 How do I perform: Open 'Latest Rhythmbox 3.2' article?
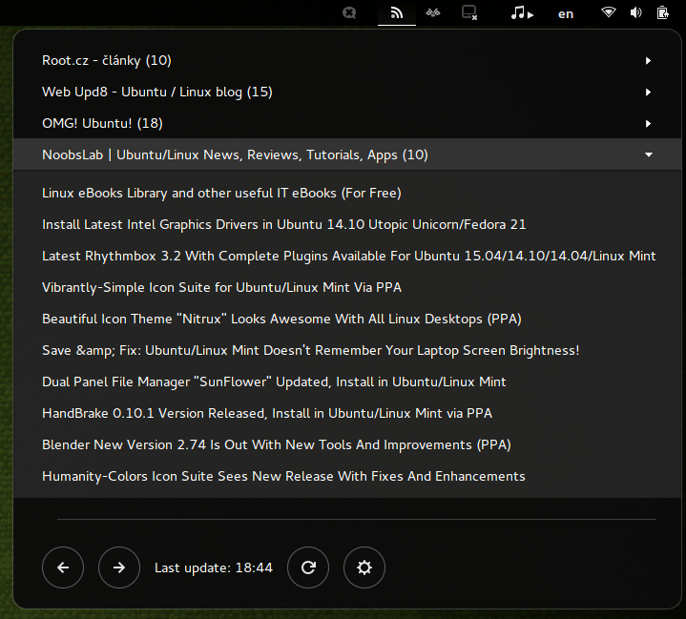click(347, 256)
